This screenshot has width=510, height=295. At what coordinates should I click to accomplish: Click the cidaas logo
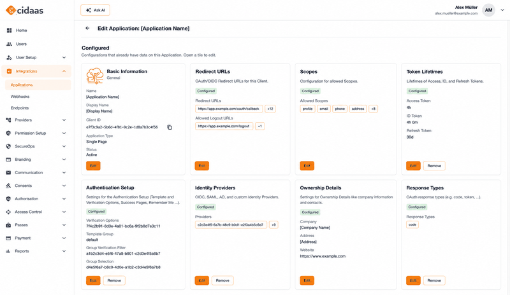tap(24, 10)
